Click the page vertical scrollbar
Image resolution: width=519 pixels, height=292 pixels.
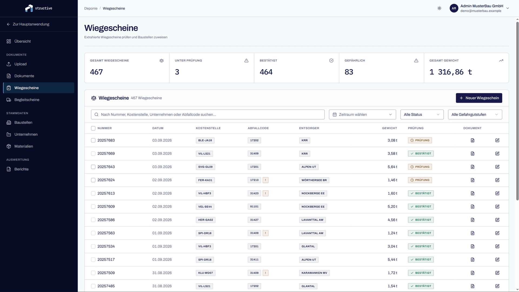click(x=517, y=111)
